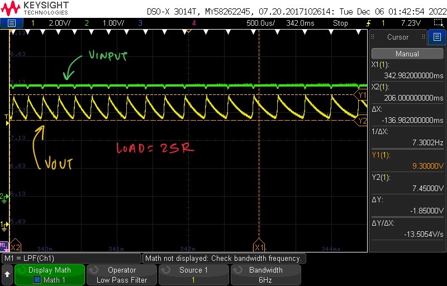The width and height of the screenshot is (447, 286).
Task: Click the ΔY value -1.85000V
Action: tap(427, 211)
